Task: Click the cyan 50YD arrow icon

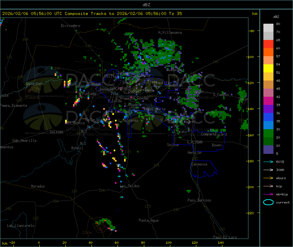Action: tap(268, 162)
